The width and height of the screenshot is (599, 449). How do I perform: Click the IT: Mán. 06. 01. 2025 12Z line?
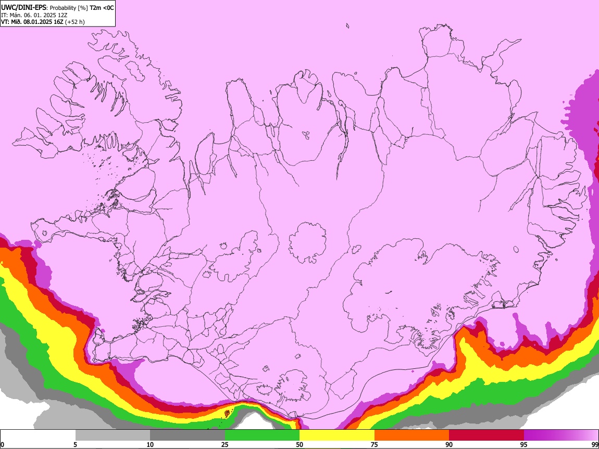point(34,15)
